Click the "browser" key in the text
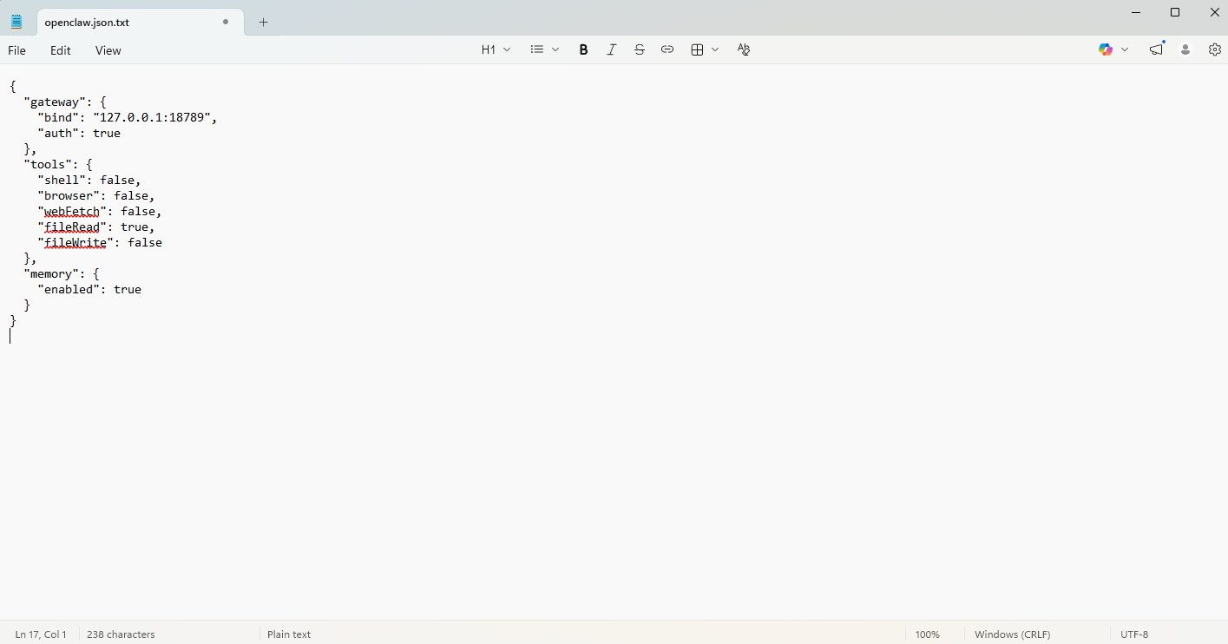 coord(69,195)
